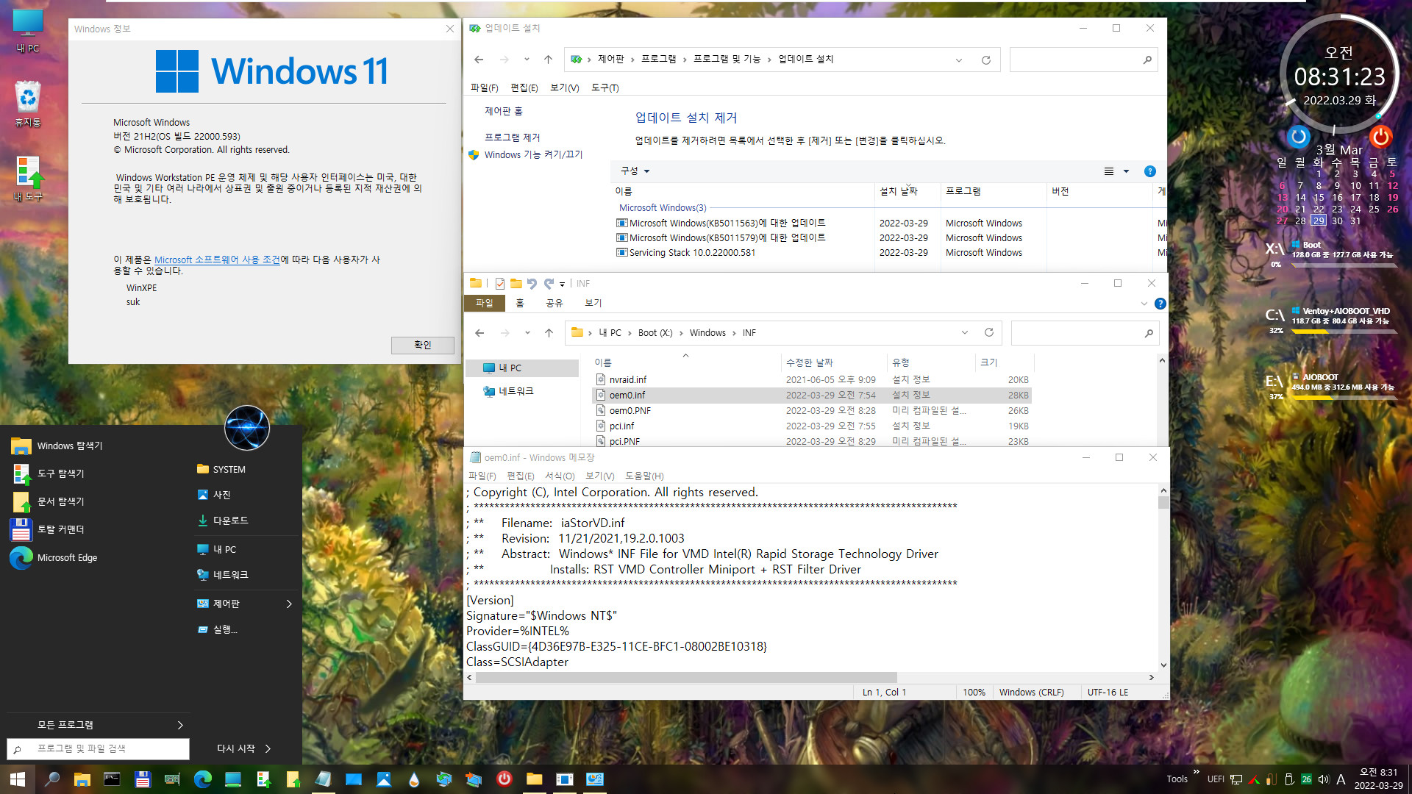1412x794 pixels.
Task: Select the 공유 tab in INF explorer
Action: click(x=554, y=303)
